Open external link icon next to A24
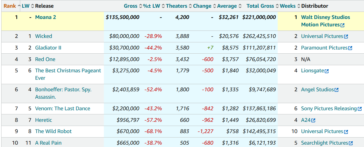Viewport: 364px width, 147px height. click(313, 120)
